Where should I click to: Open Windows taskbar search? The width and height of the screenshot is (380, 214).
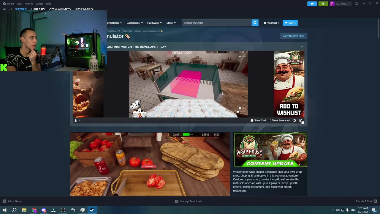click(x=14, y=210)
